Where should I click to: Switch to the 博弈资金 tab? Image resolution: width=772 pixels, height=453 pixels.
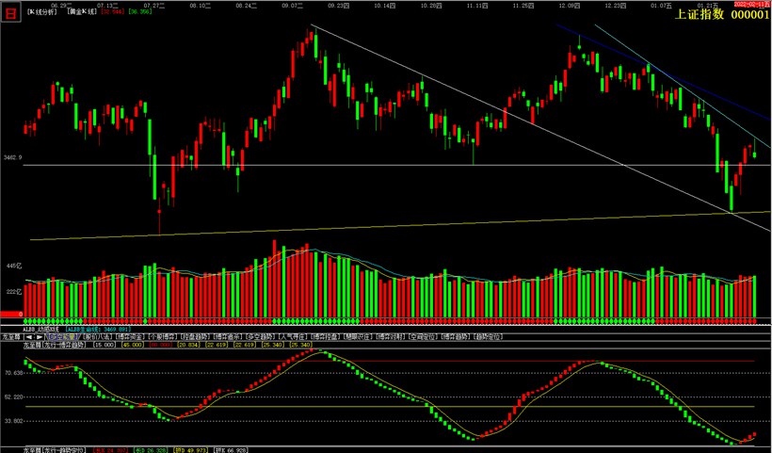tap(130, 337)
